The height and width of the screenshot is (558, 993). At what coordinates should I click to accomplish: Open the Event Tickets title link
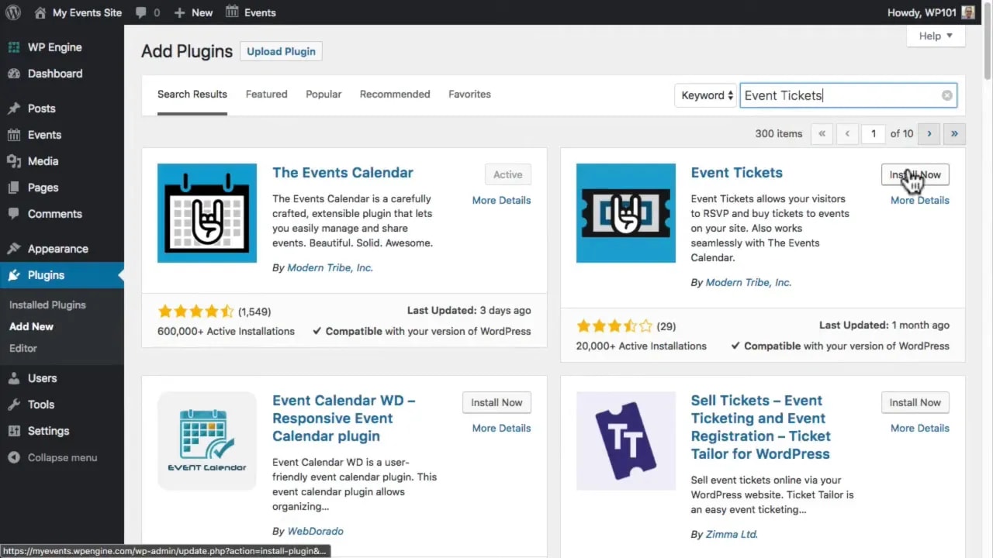[x=737, y=173]
